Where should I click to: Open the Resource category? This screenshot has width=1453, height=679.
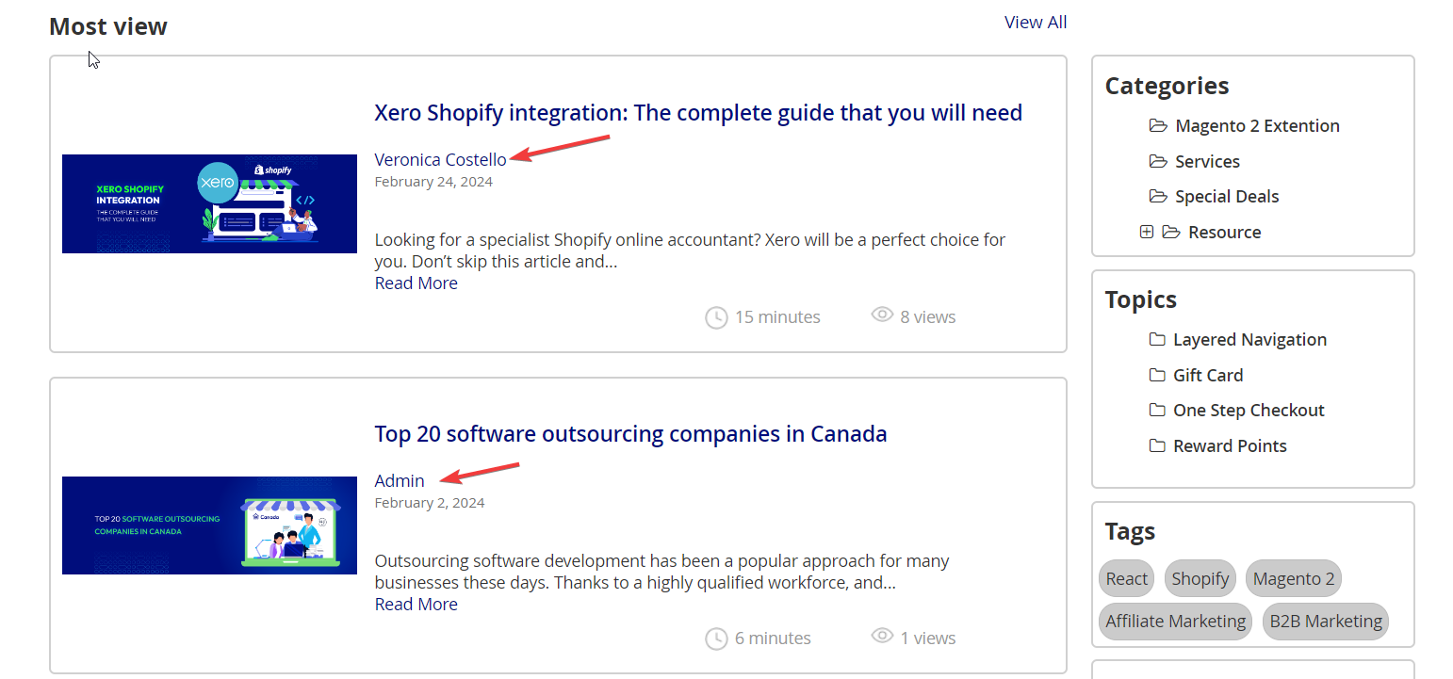tap(1224, 233)
